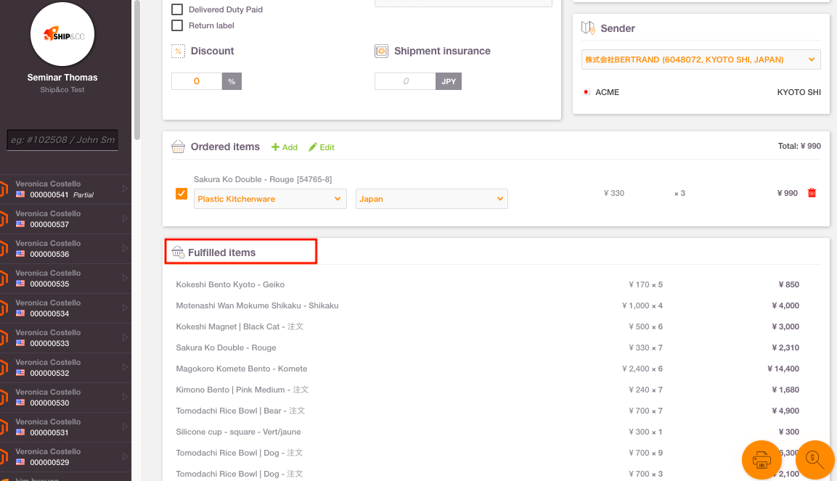
Task: Click the KYOTO SHI sender city text
Action: 799,92
